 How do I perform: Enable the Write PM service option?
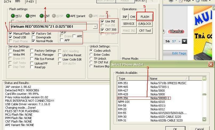[x=10, y=54]
